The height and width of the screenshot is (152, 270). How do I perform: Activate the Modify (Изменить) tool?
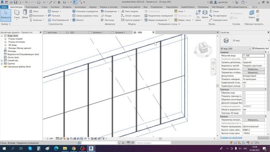5,15
